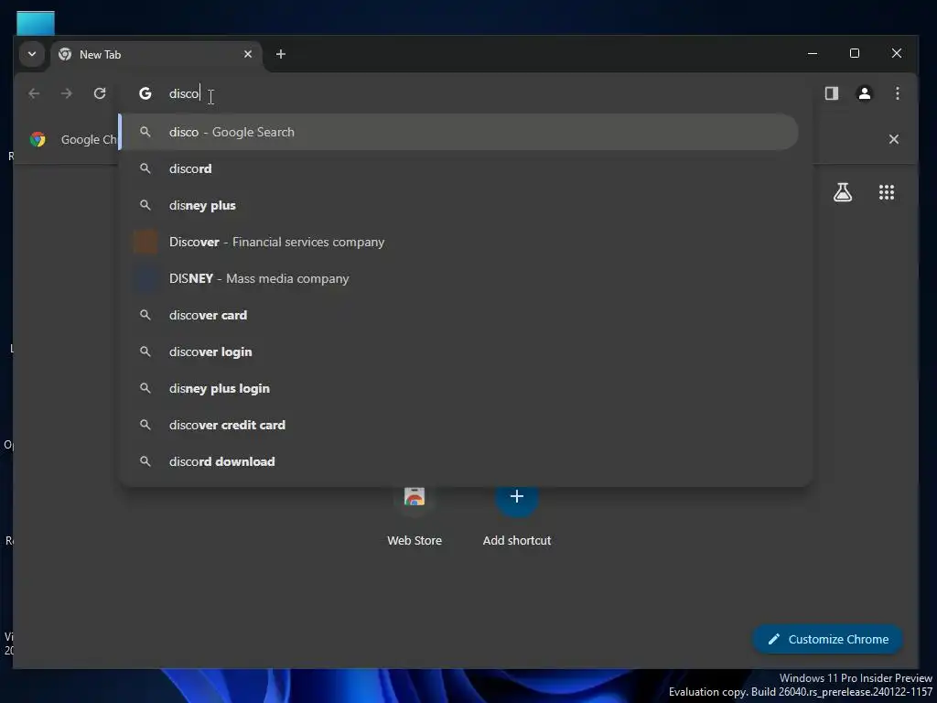Select the 'discord download' suggestion
Screen dimensions: 937x703
pyautogui.click(x=459, y=461)
